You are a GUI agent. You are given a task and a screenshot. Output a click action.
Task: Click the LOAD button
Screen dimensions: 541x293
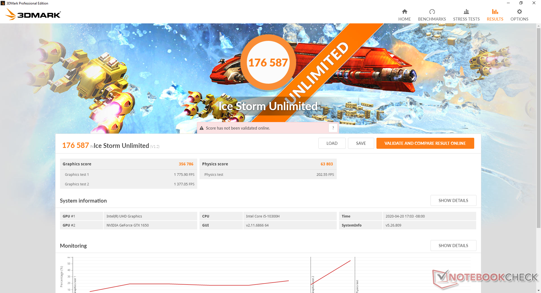pyautogui.click(x=332, y=143)
